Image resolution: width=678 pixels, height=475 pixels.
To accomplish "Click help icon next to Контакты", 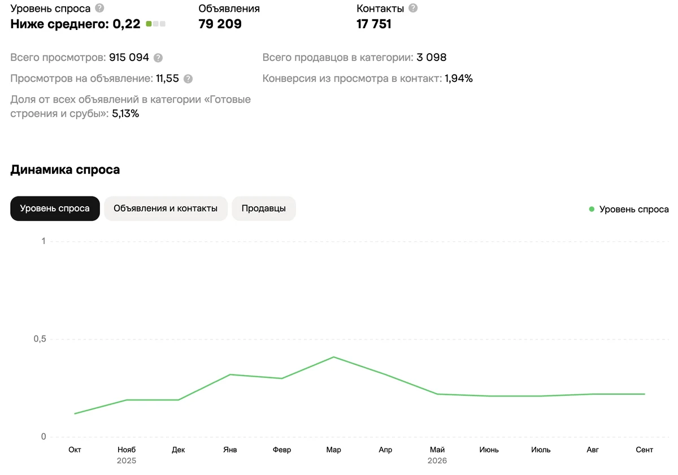I will [413, 8].
